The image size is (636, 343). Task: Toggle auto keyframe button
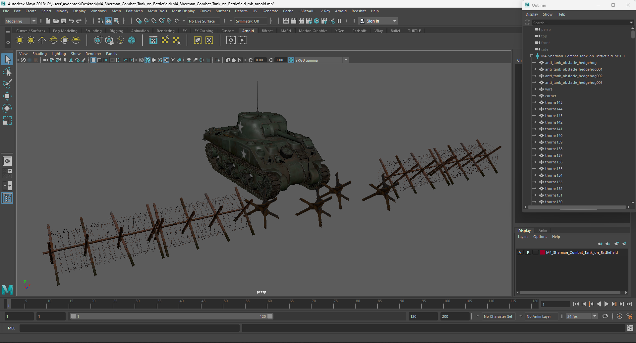pos(620,316)
